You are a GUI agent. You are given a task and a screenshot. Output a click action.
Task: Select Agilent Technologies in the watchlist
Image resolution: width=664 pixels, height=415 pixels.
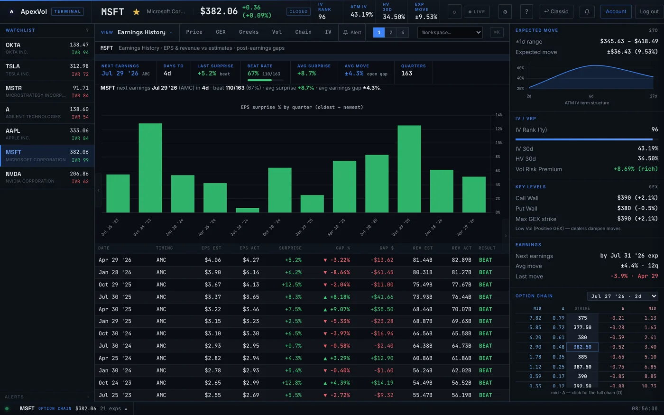tap(47, 113)
